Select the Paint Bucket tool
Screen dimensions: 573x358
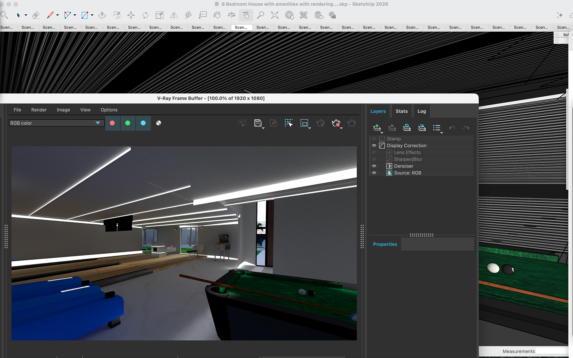click(217, 15)
